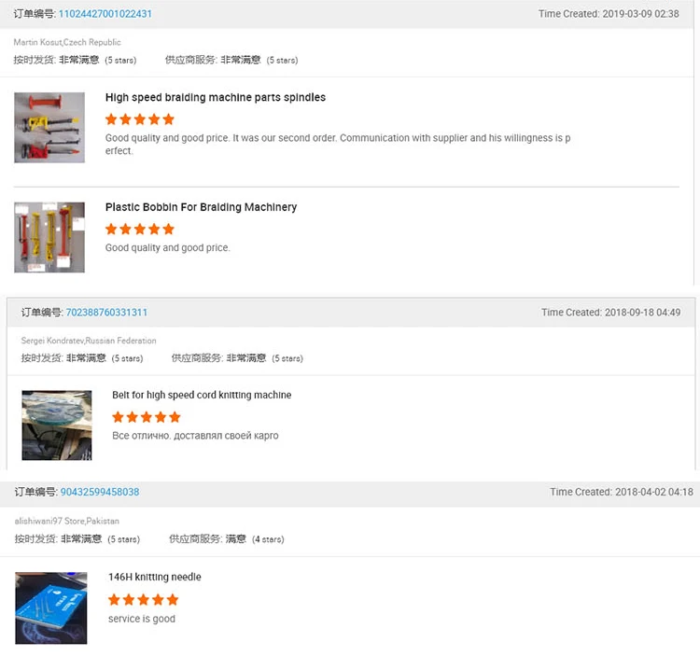Image resolution: width=700 pixels, height=656 pixels.
Task: Click the star rating under 146H needle review
Action: (144, 599)
